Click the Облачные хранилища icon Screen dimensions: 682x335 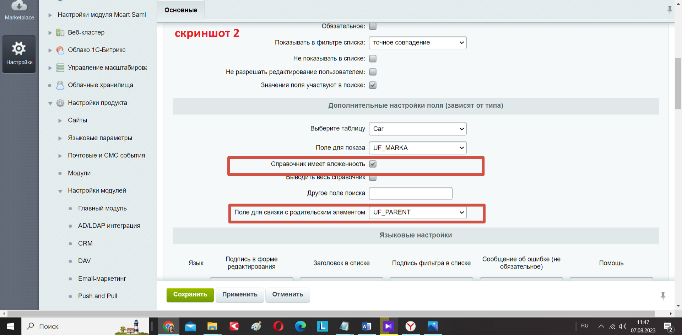click(x=60, y=85)
